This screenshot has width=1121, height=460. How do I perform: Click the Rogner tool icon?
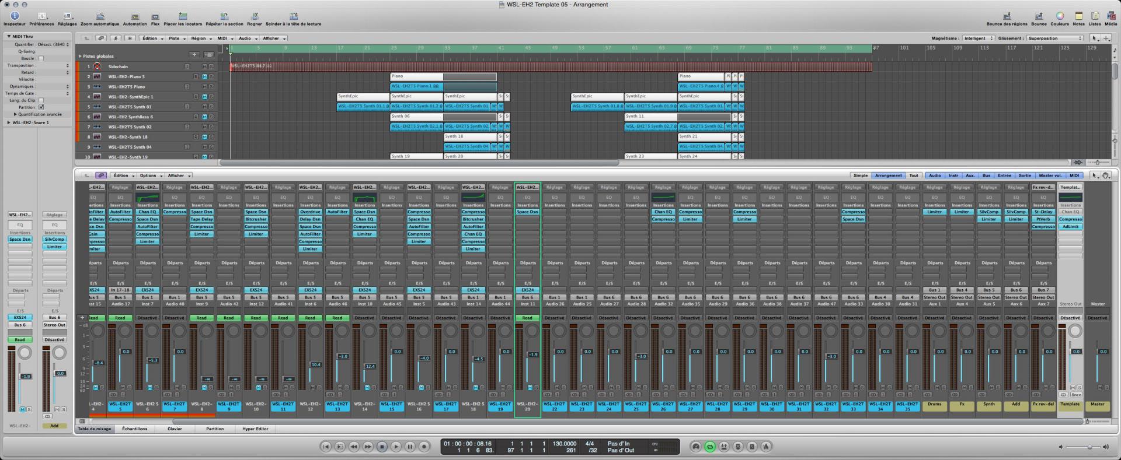click(x=255, y=16)
